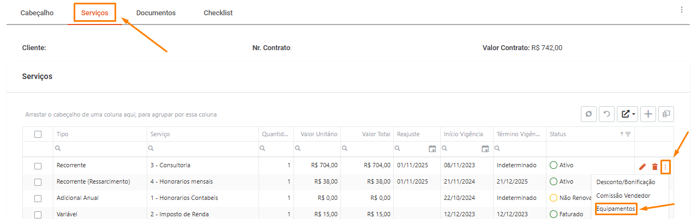Click the refresh grid icon
The image size is (691, 219).
point(588,114)
